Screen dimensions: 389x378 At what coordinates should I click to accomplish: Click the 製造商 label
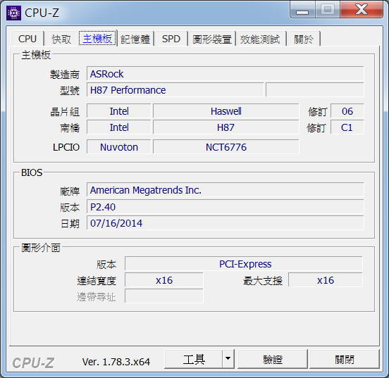(65, 74)
